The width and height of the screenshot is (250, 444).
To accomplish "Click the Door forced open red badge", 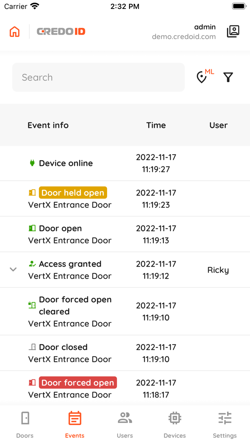I will click(77, 382).
